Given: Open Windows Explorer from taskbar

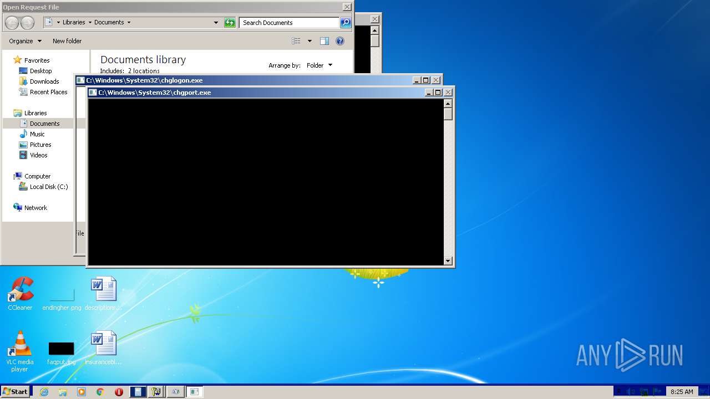Looking at the screenshot, I should 63,392.
